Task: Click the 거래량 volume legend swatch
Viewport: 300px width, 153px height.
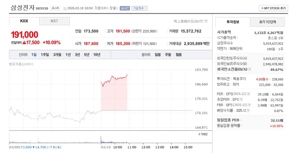Action: (x=199, y=134)
